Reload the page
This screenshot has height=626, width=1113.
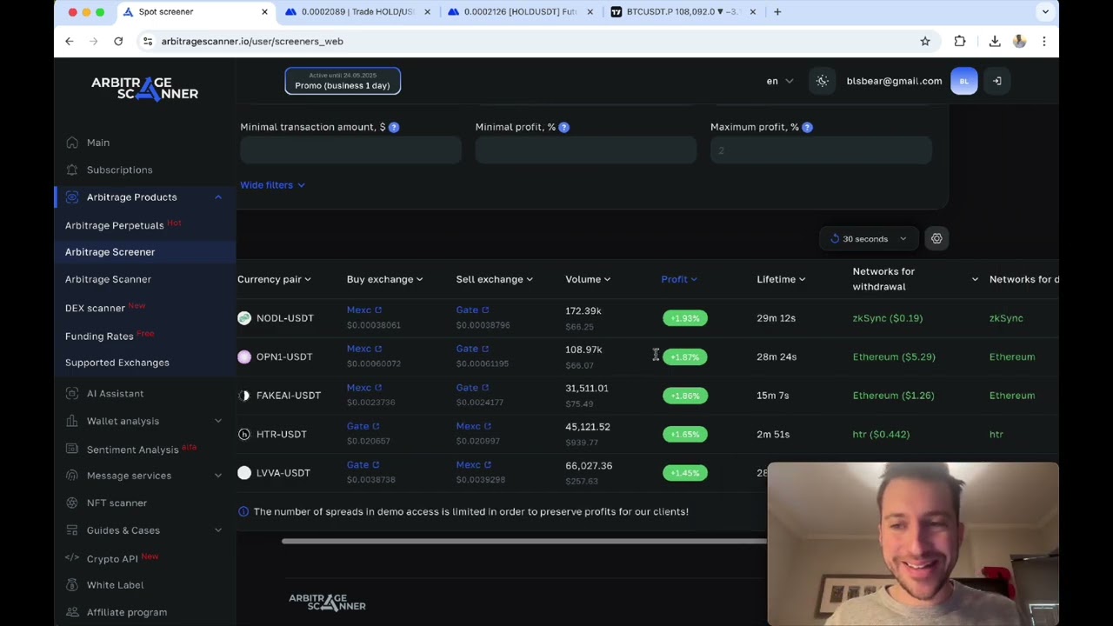[x=118, y=41]
